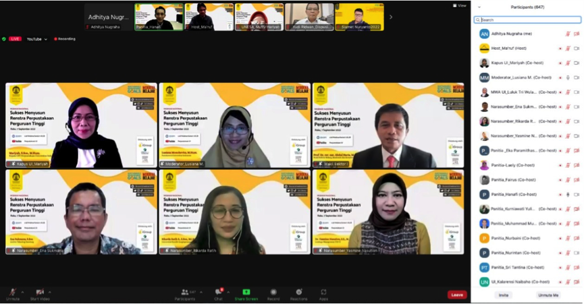
Task: Click the red LIVE indicator
Action: coord(15,38)
